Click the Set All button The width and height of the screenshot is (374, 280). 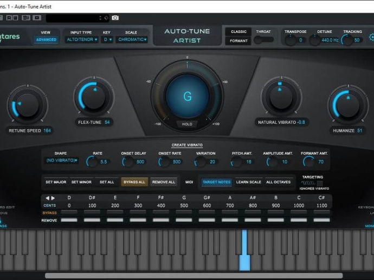[107, 182]
